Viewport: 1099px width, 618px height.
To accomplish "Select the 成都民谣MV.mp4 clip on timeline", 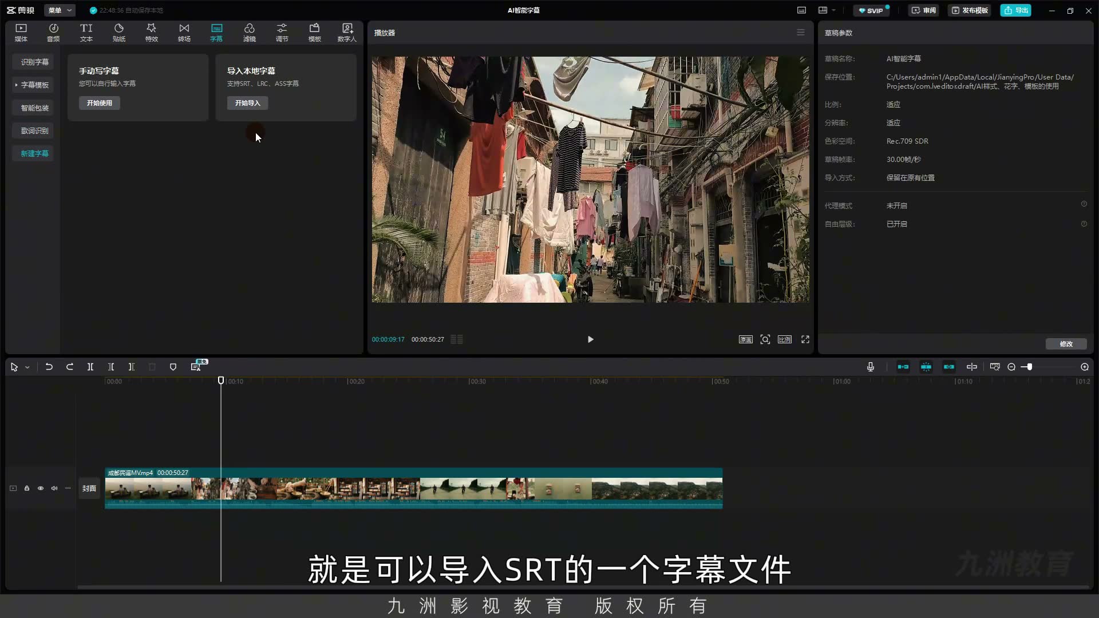I will point(413,489).
